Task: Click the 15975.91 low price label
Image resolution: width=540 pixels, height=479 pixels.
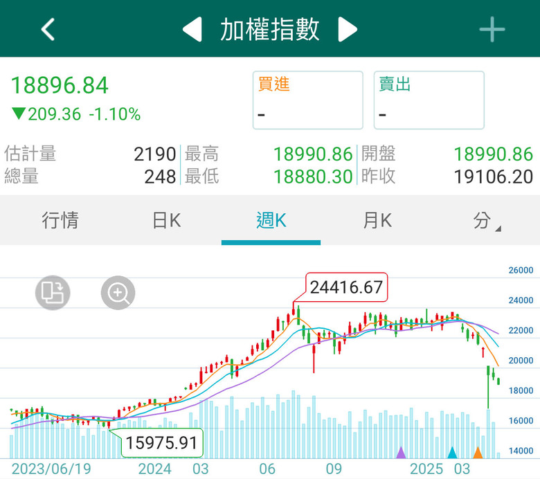Action: click(161, 443)
